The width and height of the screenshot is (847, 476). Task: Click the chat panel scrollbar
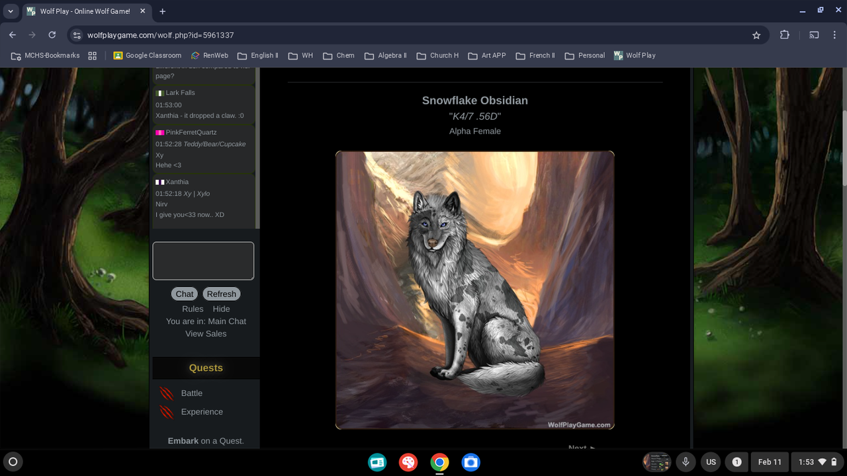point(257,149)
